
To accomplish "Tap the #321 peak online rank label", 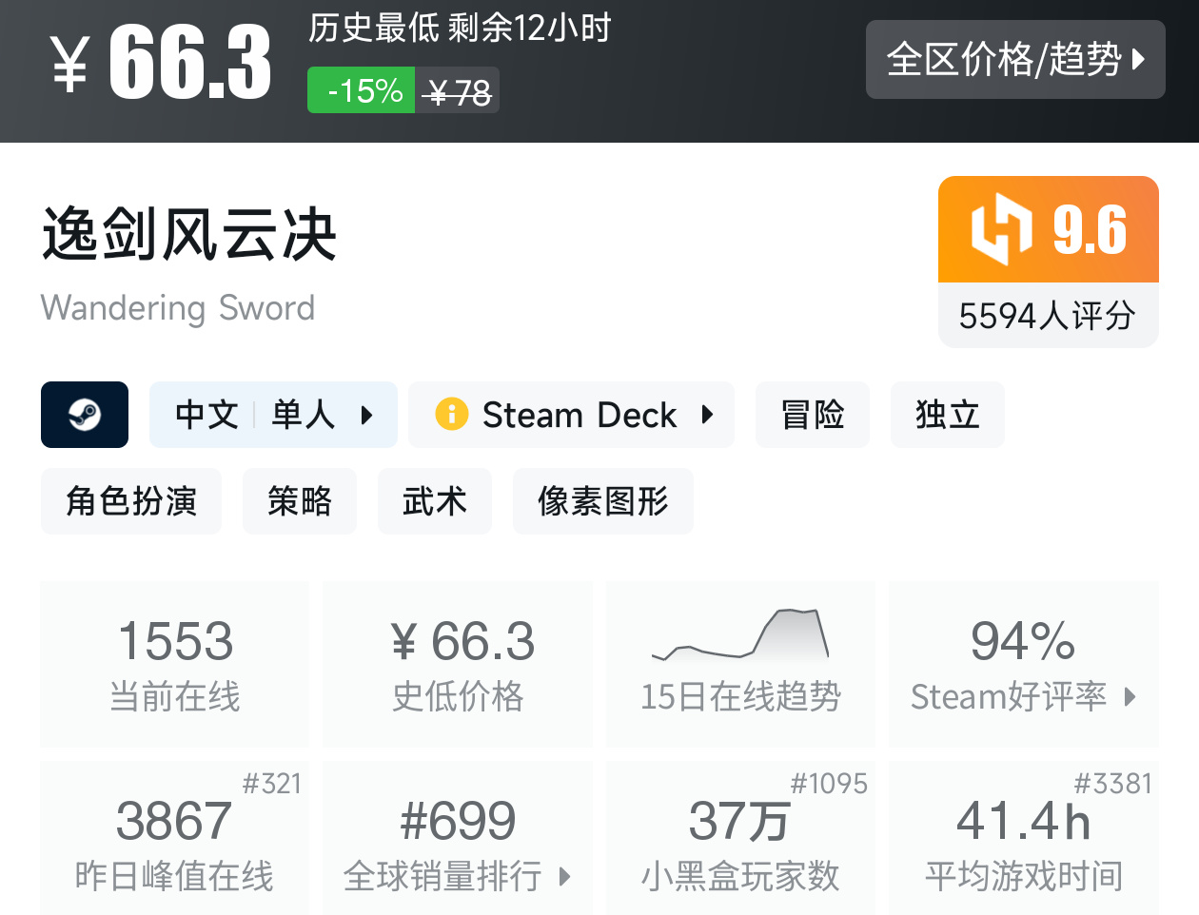I will [x=272, y=784].
